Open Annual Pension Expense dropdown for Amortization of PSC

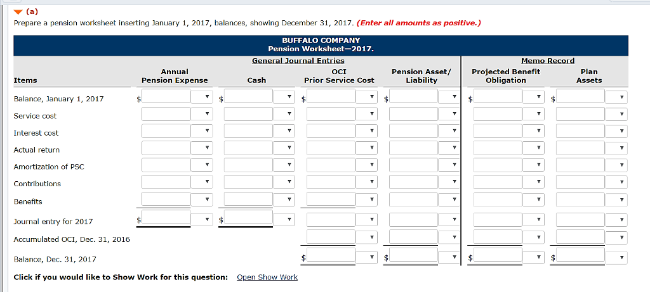point(201,166)
